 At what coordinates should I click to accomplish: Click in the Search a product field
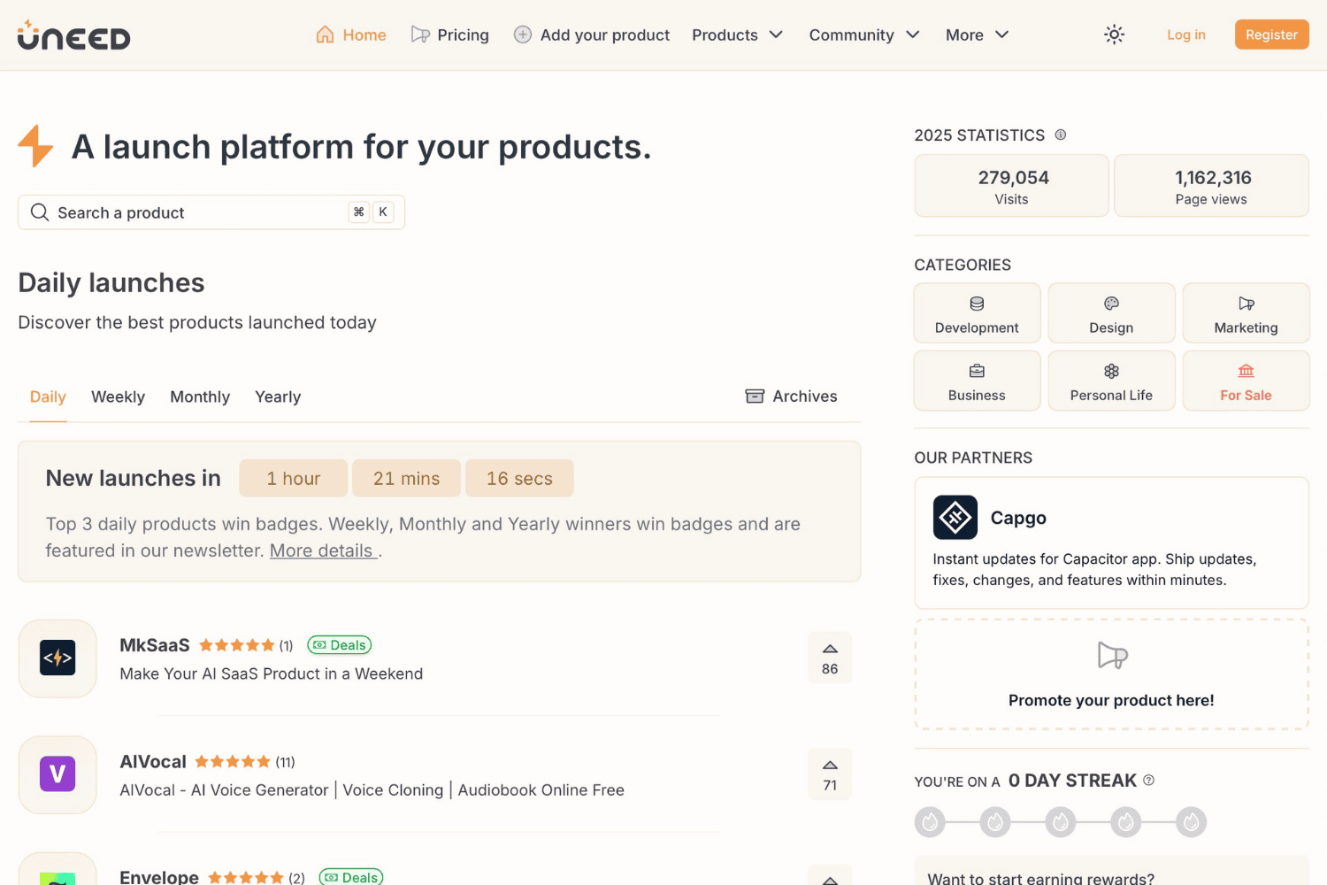click(x=211, y=212)
